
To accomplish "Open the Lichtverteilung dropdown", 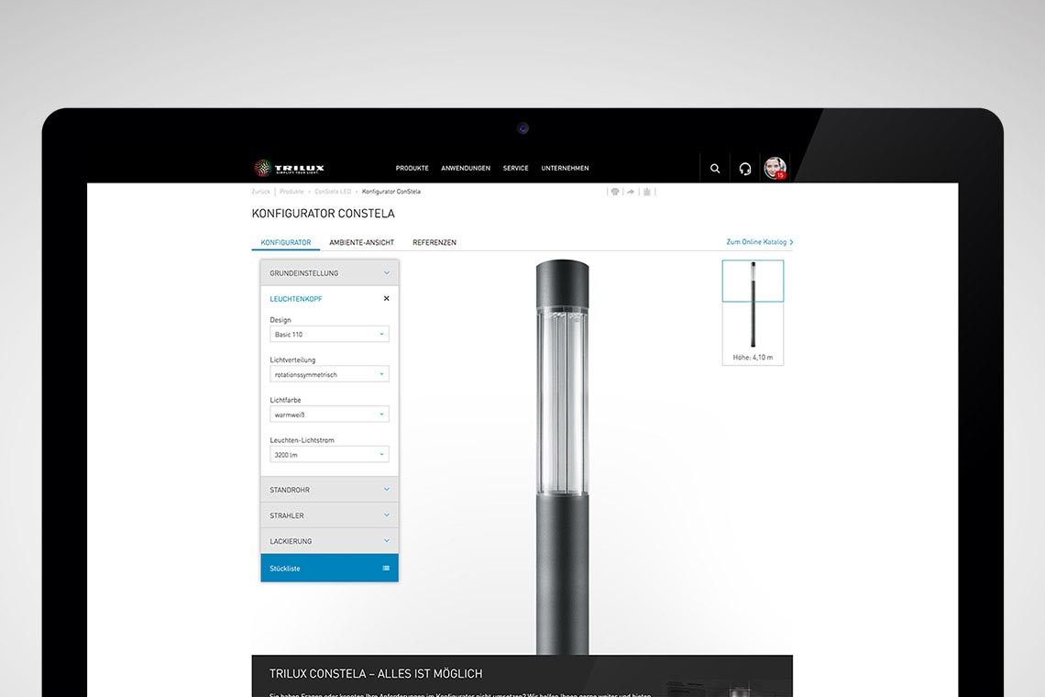I will point(329,374).
